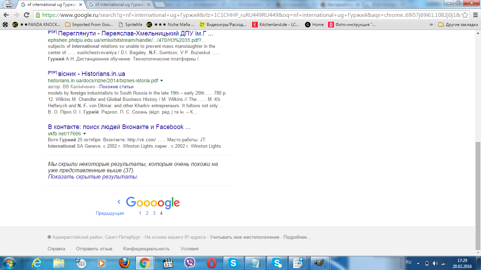Click the address bar URL field

(251, 15)
